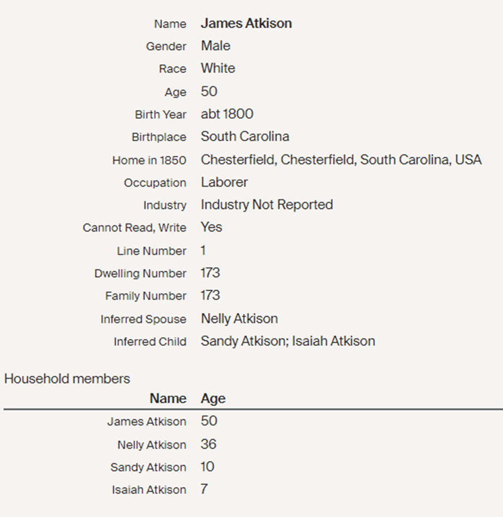Click the Household members heading
The width and height of the screenshot is (503, 517).
tap(67, 379)
